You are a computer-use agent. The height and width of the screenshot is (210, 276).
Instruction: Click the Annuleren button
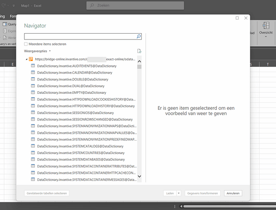coord(233,193)
